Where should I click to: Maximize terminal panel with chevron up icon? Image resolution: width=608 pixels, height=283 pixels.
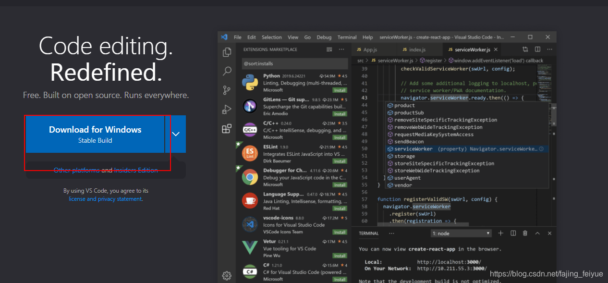537,234
